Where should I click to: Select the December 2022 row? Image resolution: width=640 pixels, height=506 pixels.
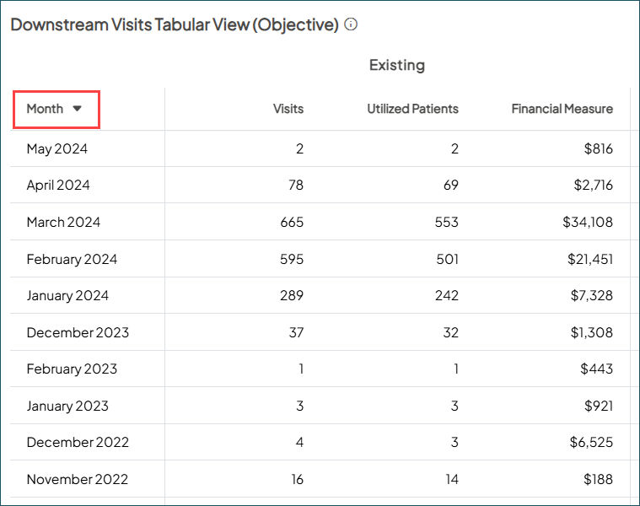[x=78, y=443]
